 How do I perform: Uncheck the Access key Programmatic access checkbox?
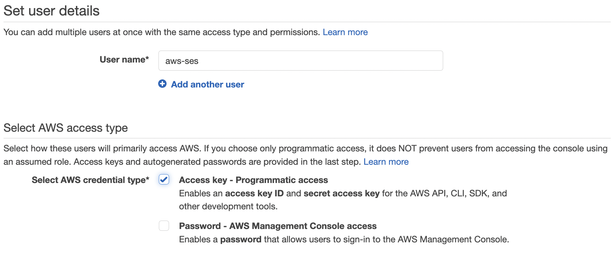(164, 179)
